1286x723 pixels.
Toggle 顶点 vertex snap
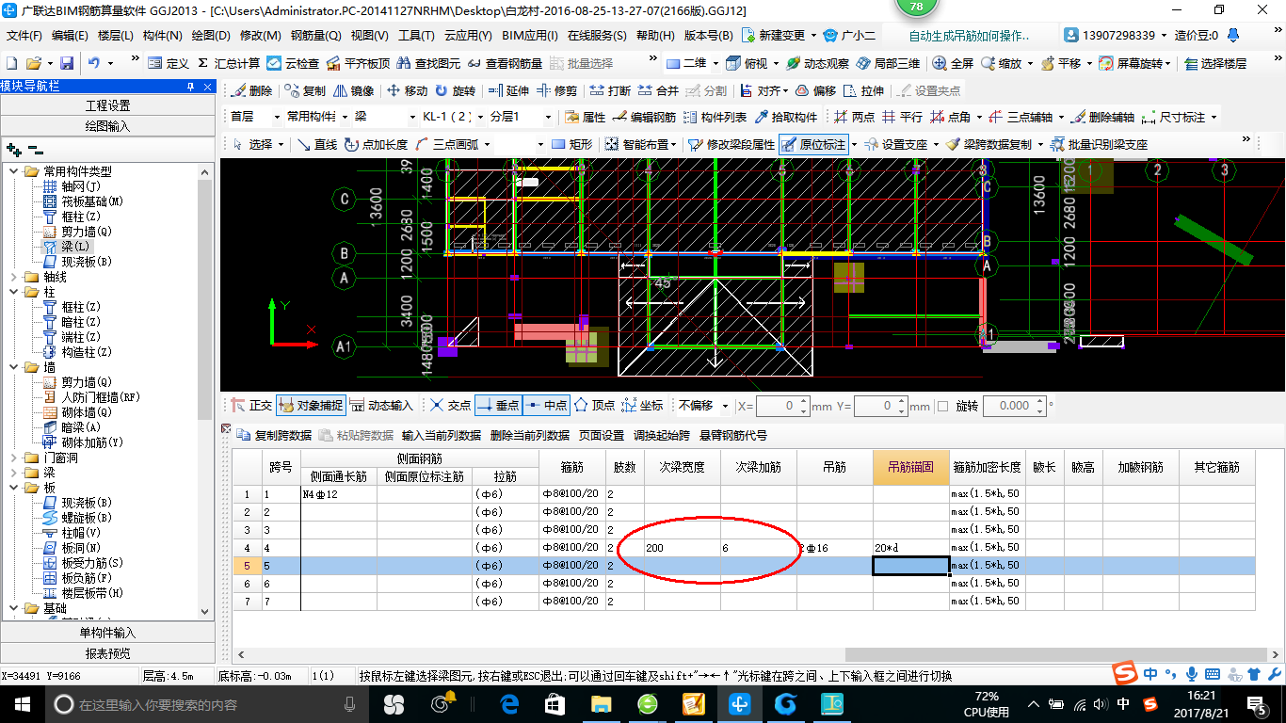pos(595,405)
